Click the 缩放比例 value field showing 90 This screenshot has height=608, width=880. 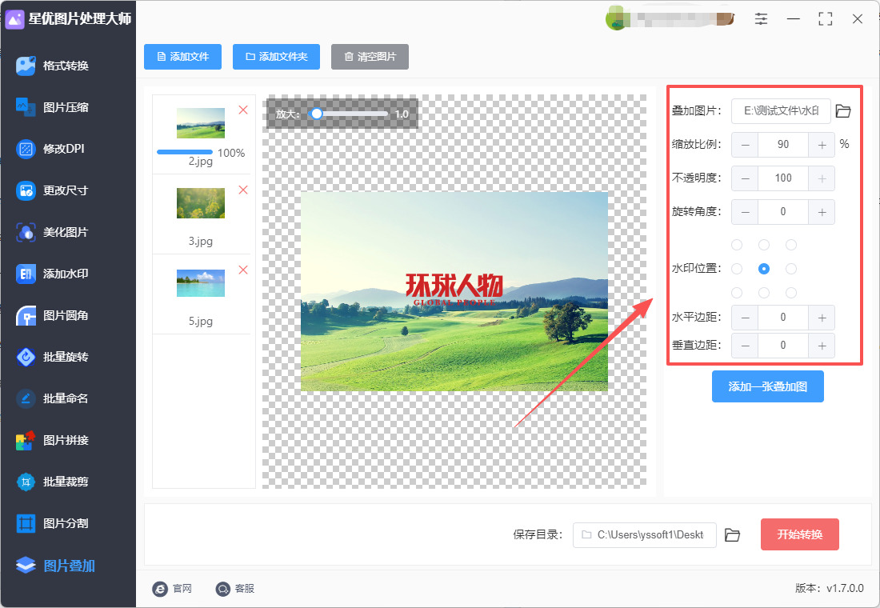783,145
